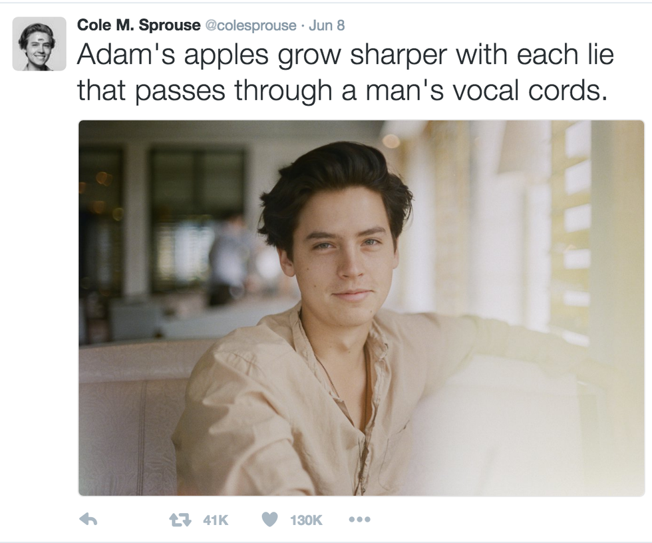Screen dimensions: 652x543
Task: Click the Cole M. Sprouse display name
Action: tap(138, 25)
